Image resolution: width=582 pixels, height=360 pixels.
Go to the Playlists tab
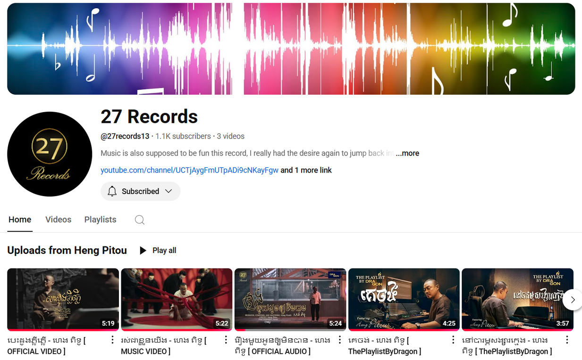click(x=100, y=220)
